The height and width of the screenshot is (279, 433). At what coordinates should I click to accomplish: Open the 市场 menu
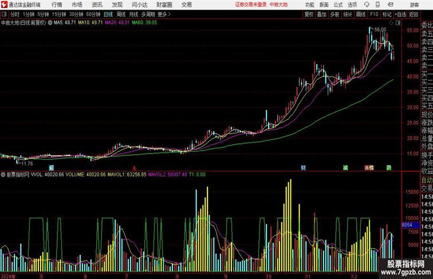click(77, 5)
